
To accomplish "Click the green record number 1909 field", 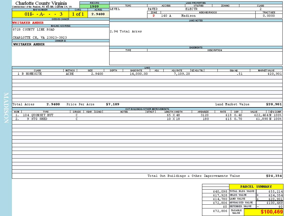I will point(94,6).
